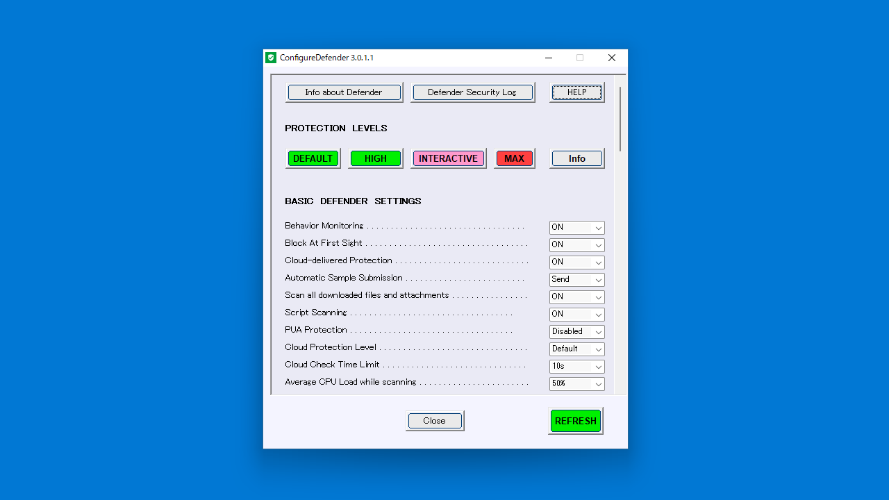Click the ConfigureDefender 3.0.1.1 title text

[x=326, y=58]
